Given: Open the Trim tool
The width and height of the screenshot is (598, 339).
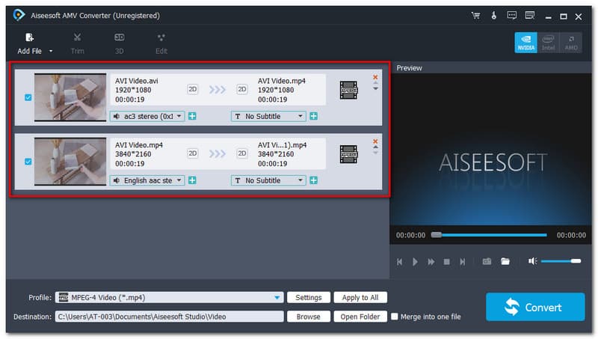Looking at the screenshot, I should (x=77, y=43).
